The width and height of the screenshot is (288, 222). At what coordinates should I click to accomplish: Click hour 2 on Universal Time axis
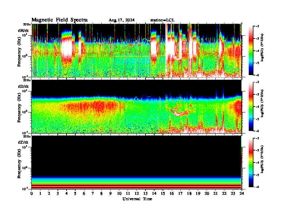coord(49,194)
